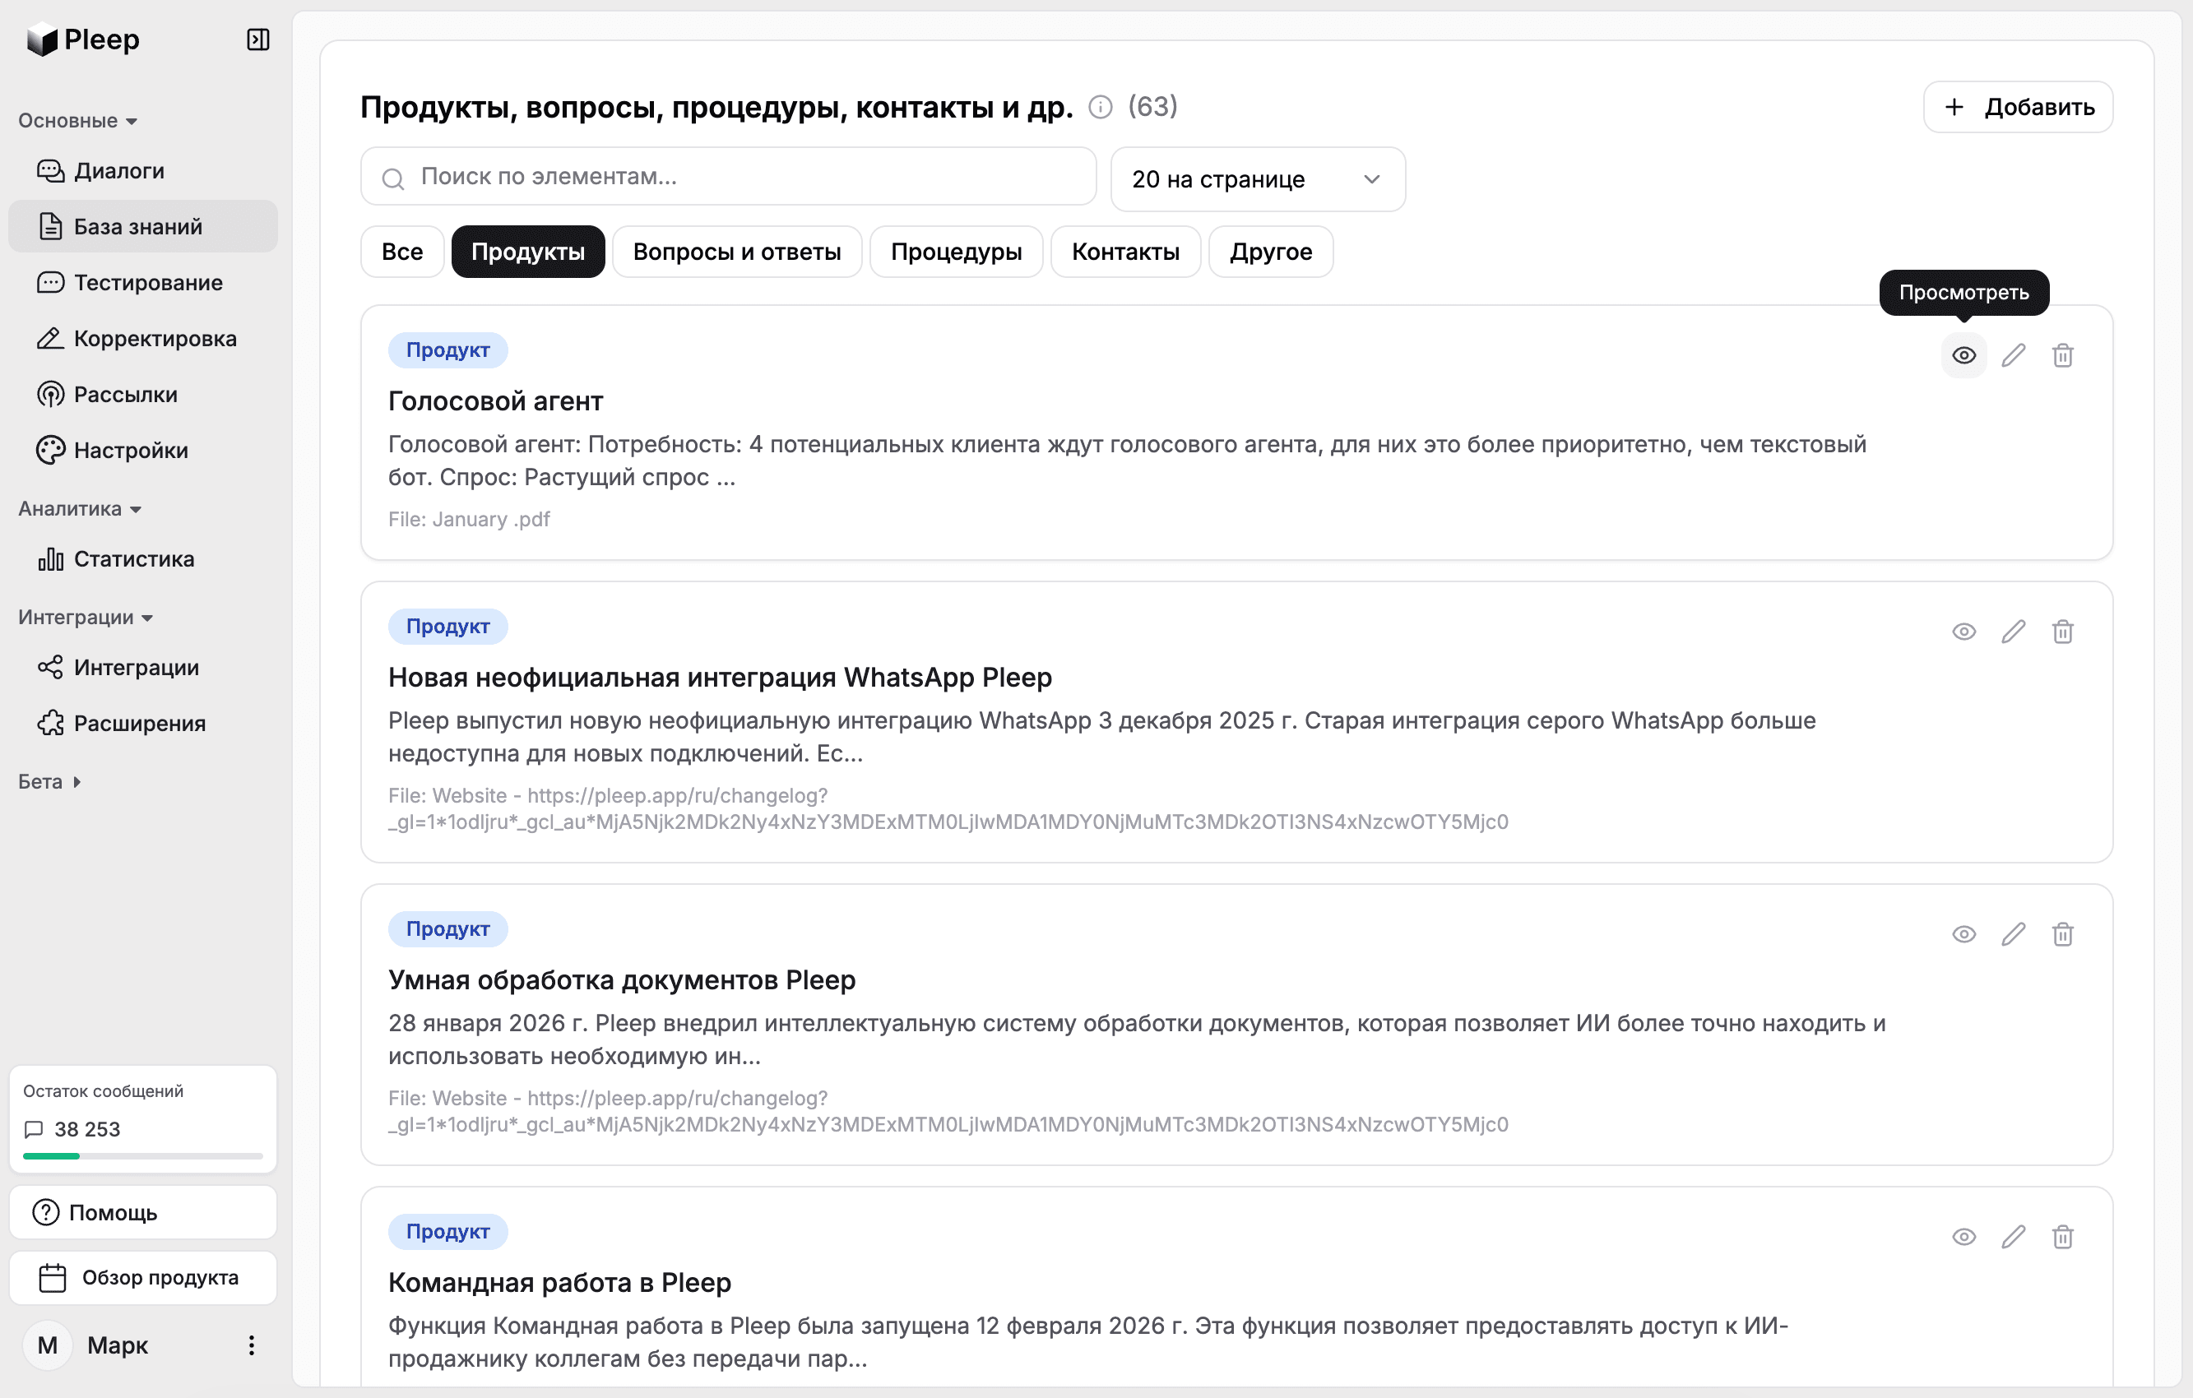Screen dimensions: 2193x1398
Task: Open Корректировка from sidebar
Action: (154, 338)
